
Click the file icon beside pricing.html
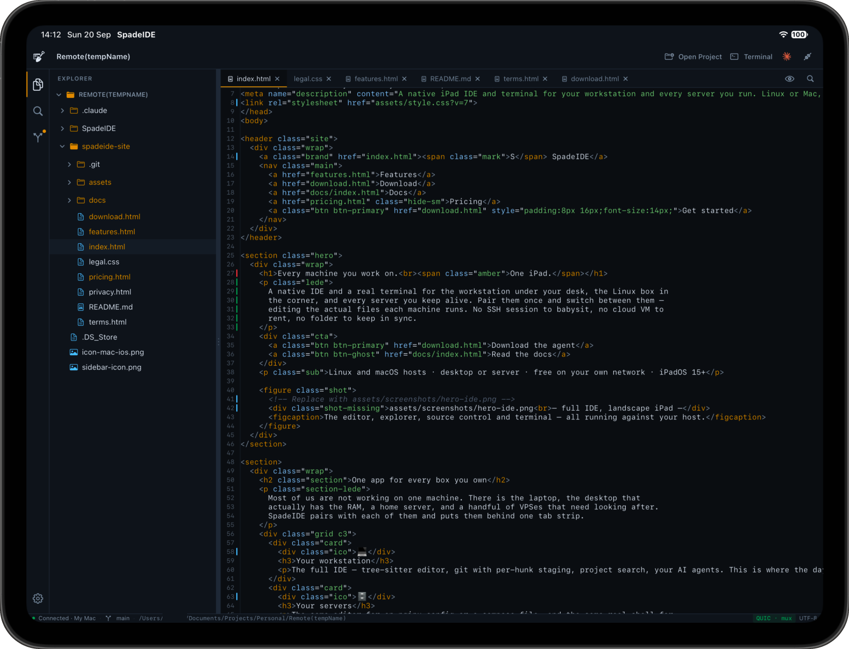click(x=81, y=277)
